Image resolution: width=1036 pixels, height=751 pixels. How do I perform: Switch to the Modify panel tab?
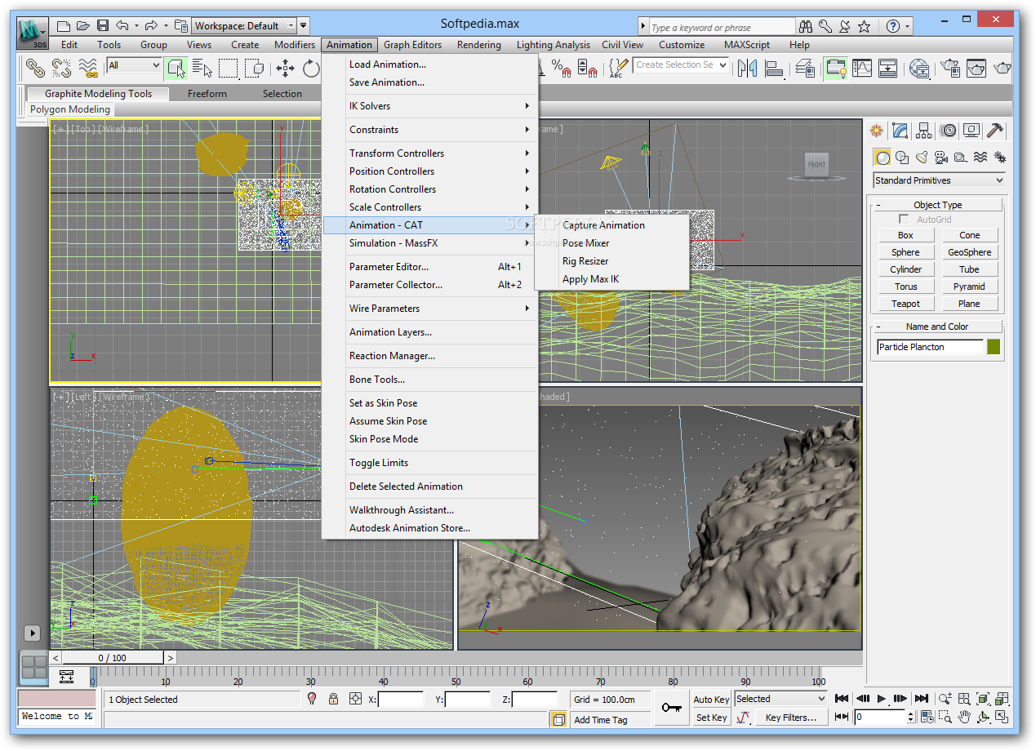click(900, 131)
